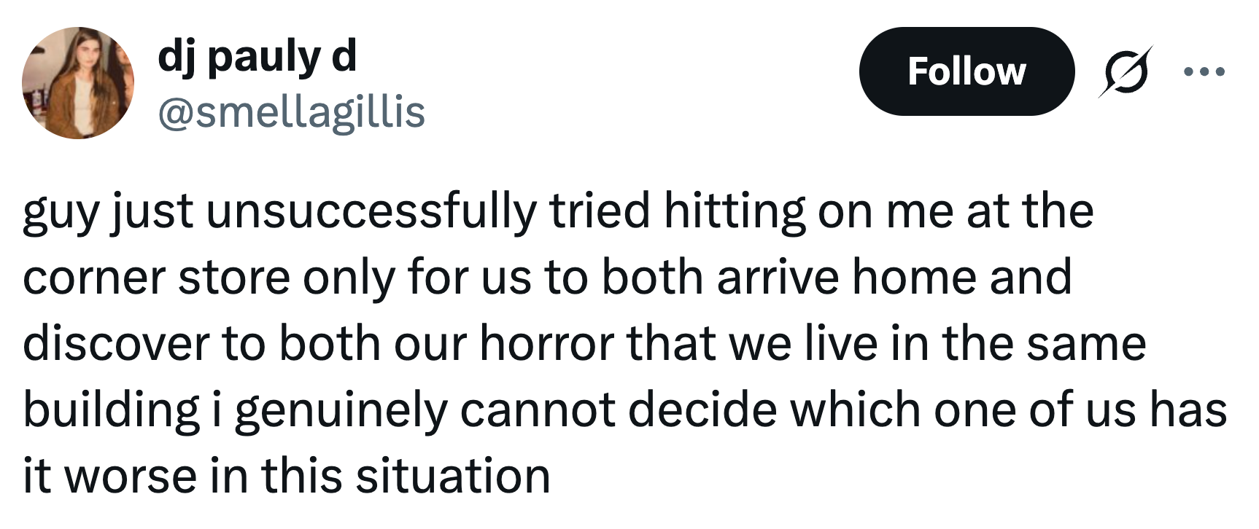Click the word 'hitting' in the first line

pyautogui.click(x=734, y=213)
